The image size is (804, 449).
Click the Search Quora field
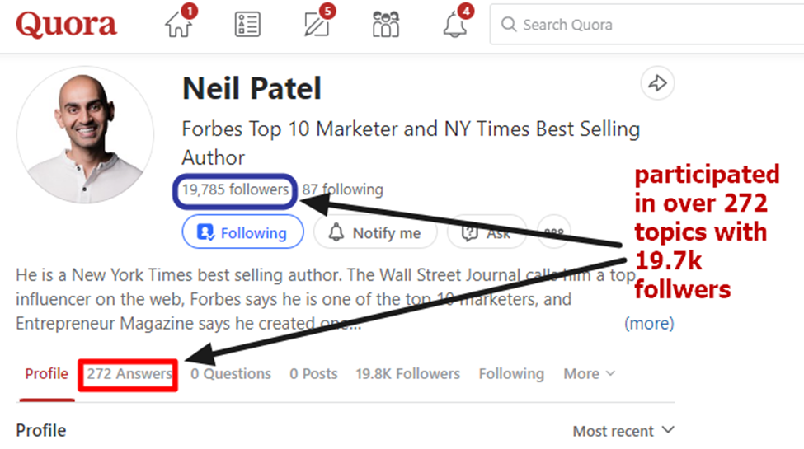[643, 25]
